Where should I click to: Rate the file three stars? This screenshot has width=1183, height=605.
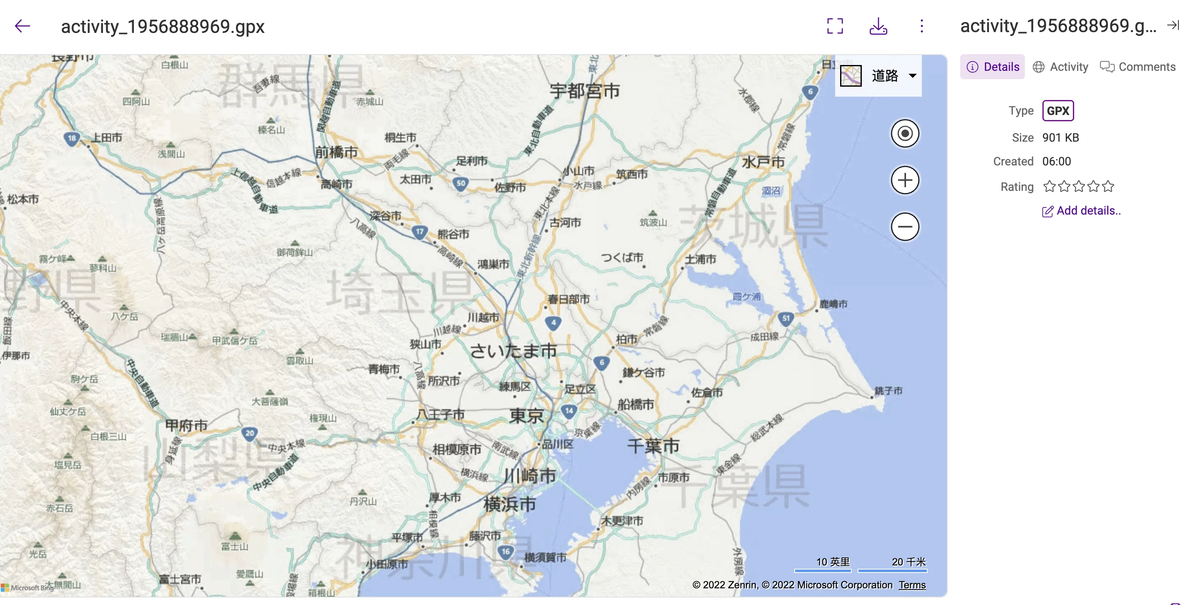pos(1078,187)
